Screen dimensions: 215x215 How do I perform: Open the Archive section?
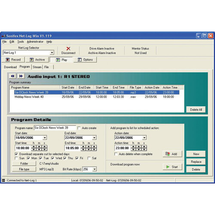[37, 60]
